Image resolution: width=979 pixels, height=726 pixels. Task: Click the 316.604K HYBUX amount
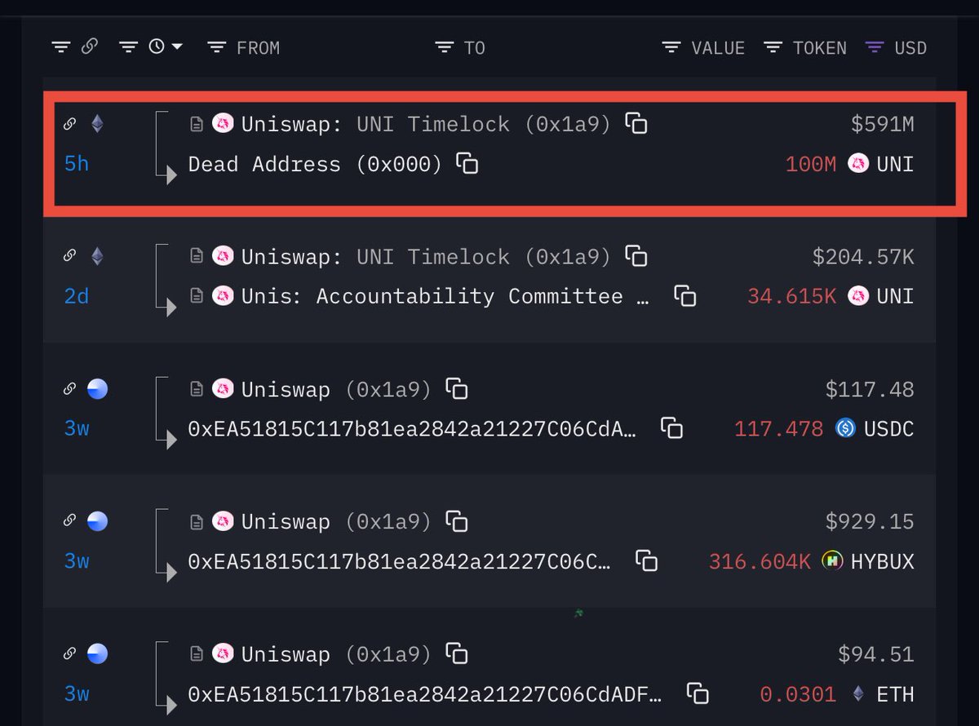(x=760, y=561)
